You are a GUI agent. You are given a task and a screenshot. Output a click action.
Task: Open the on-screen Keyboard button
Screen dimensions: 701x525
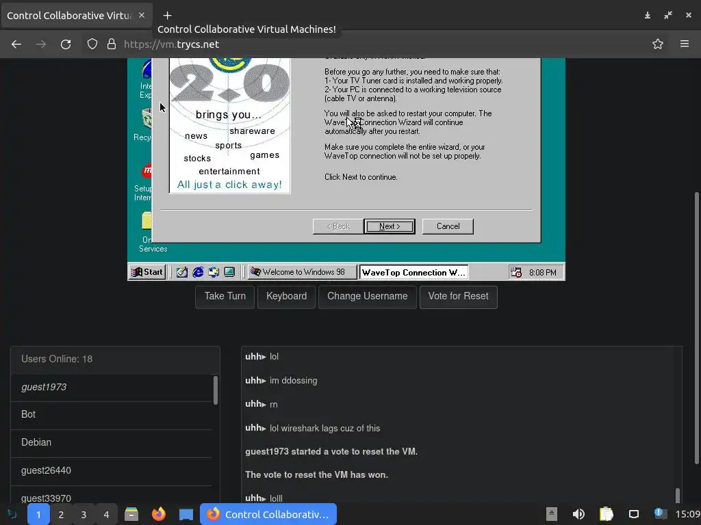pyautogui.click(x=287, y=297)
